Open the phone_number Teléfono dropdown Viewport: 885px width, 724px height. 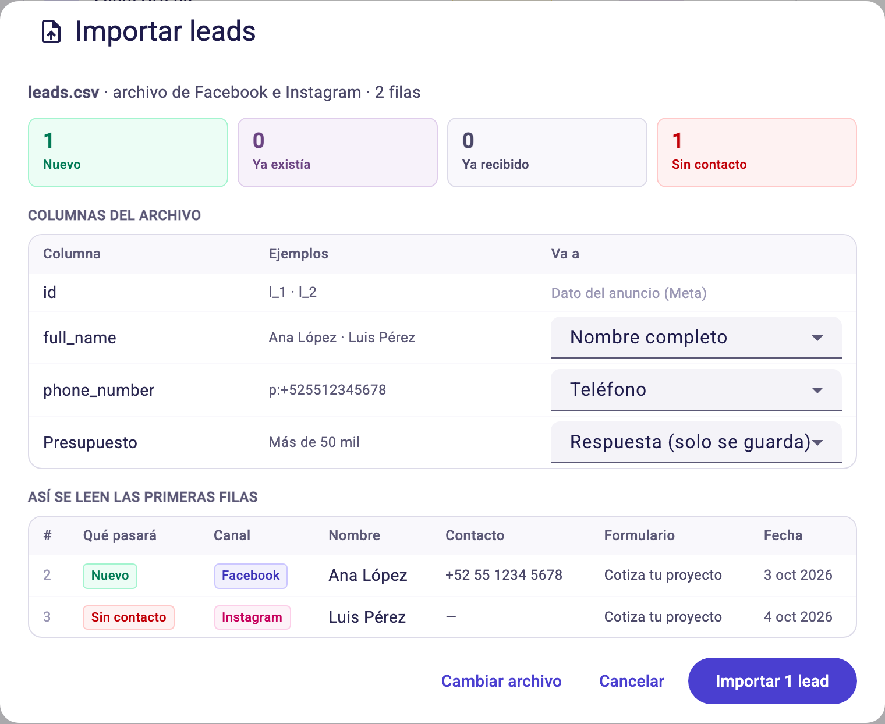point(696,390)
